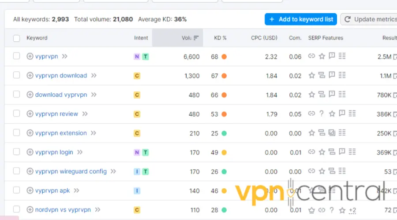Sort by Com. column header
Screen dimensions: 397x220
click(295, 38)
